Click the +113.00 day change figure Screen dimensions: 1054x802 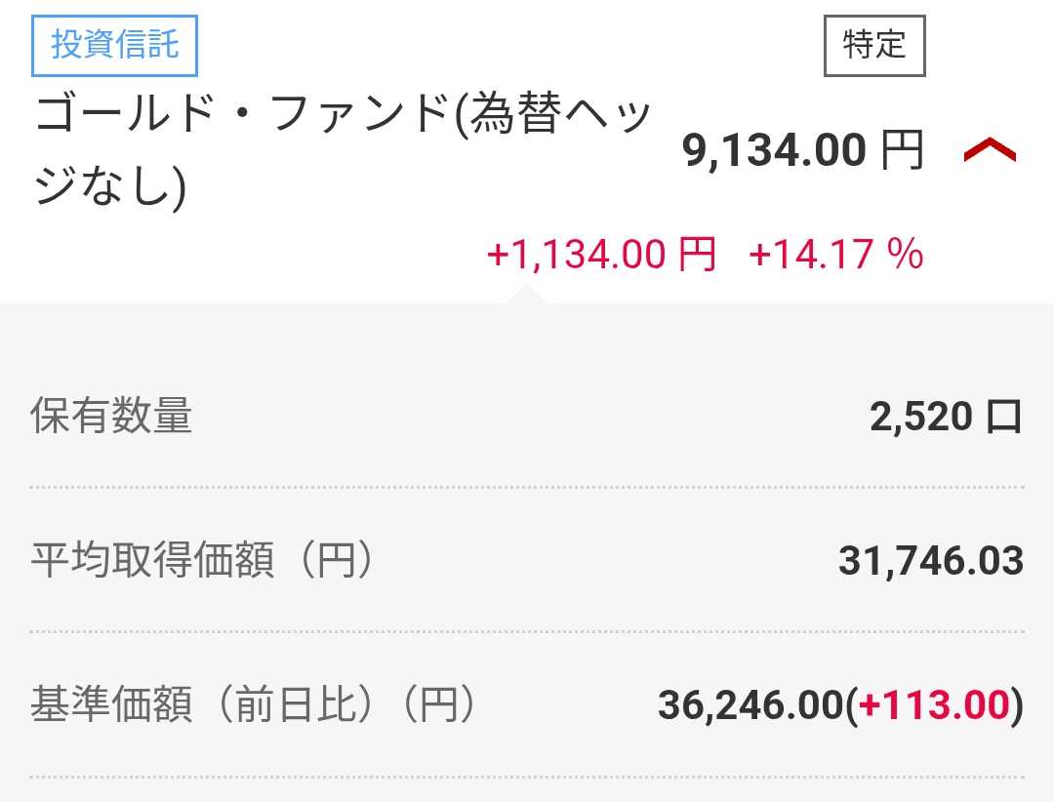pyautogui.click(x=933, y=704)
